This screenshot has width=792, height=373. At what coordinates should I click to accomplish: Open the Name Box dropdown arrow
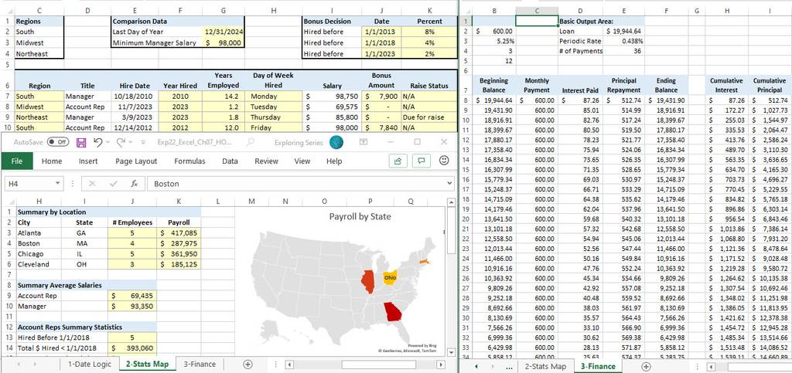pyautogui.click(x=57, y=184)
